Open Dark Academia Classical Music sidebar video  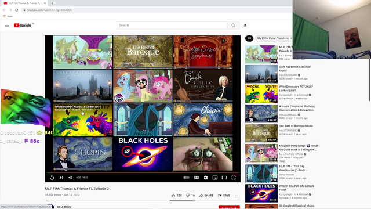(294, 69)
